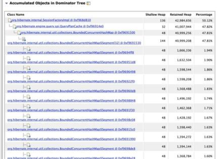This screenshot has height=159, width=218.
Task: Select the 50.12% percentage cell
Action: pos(207,21)
